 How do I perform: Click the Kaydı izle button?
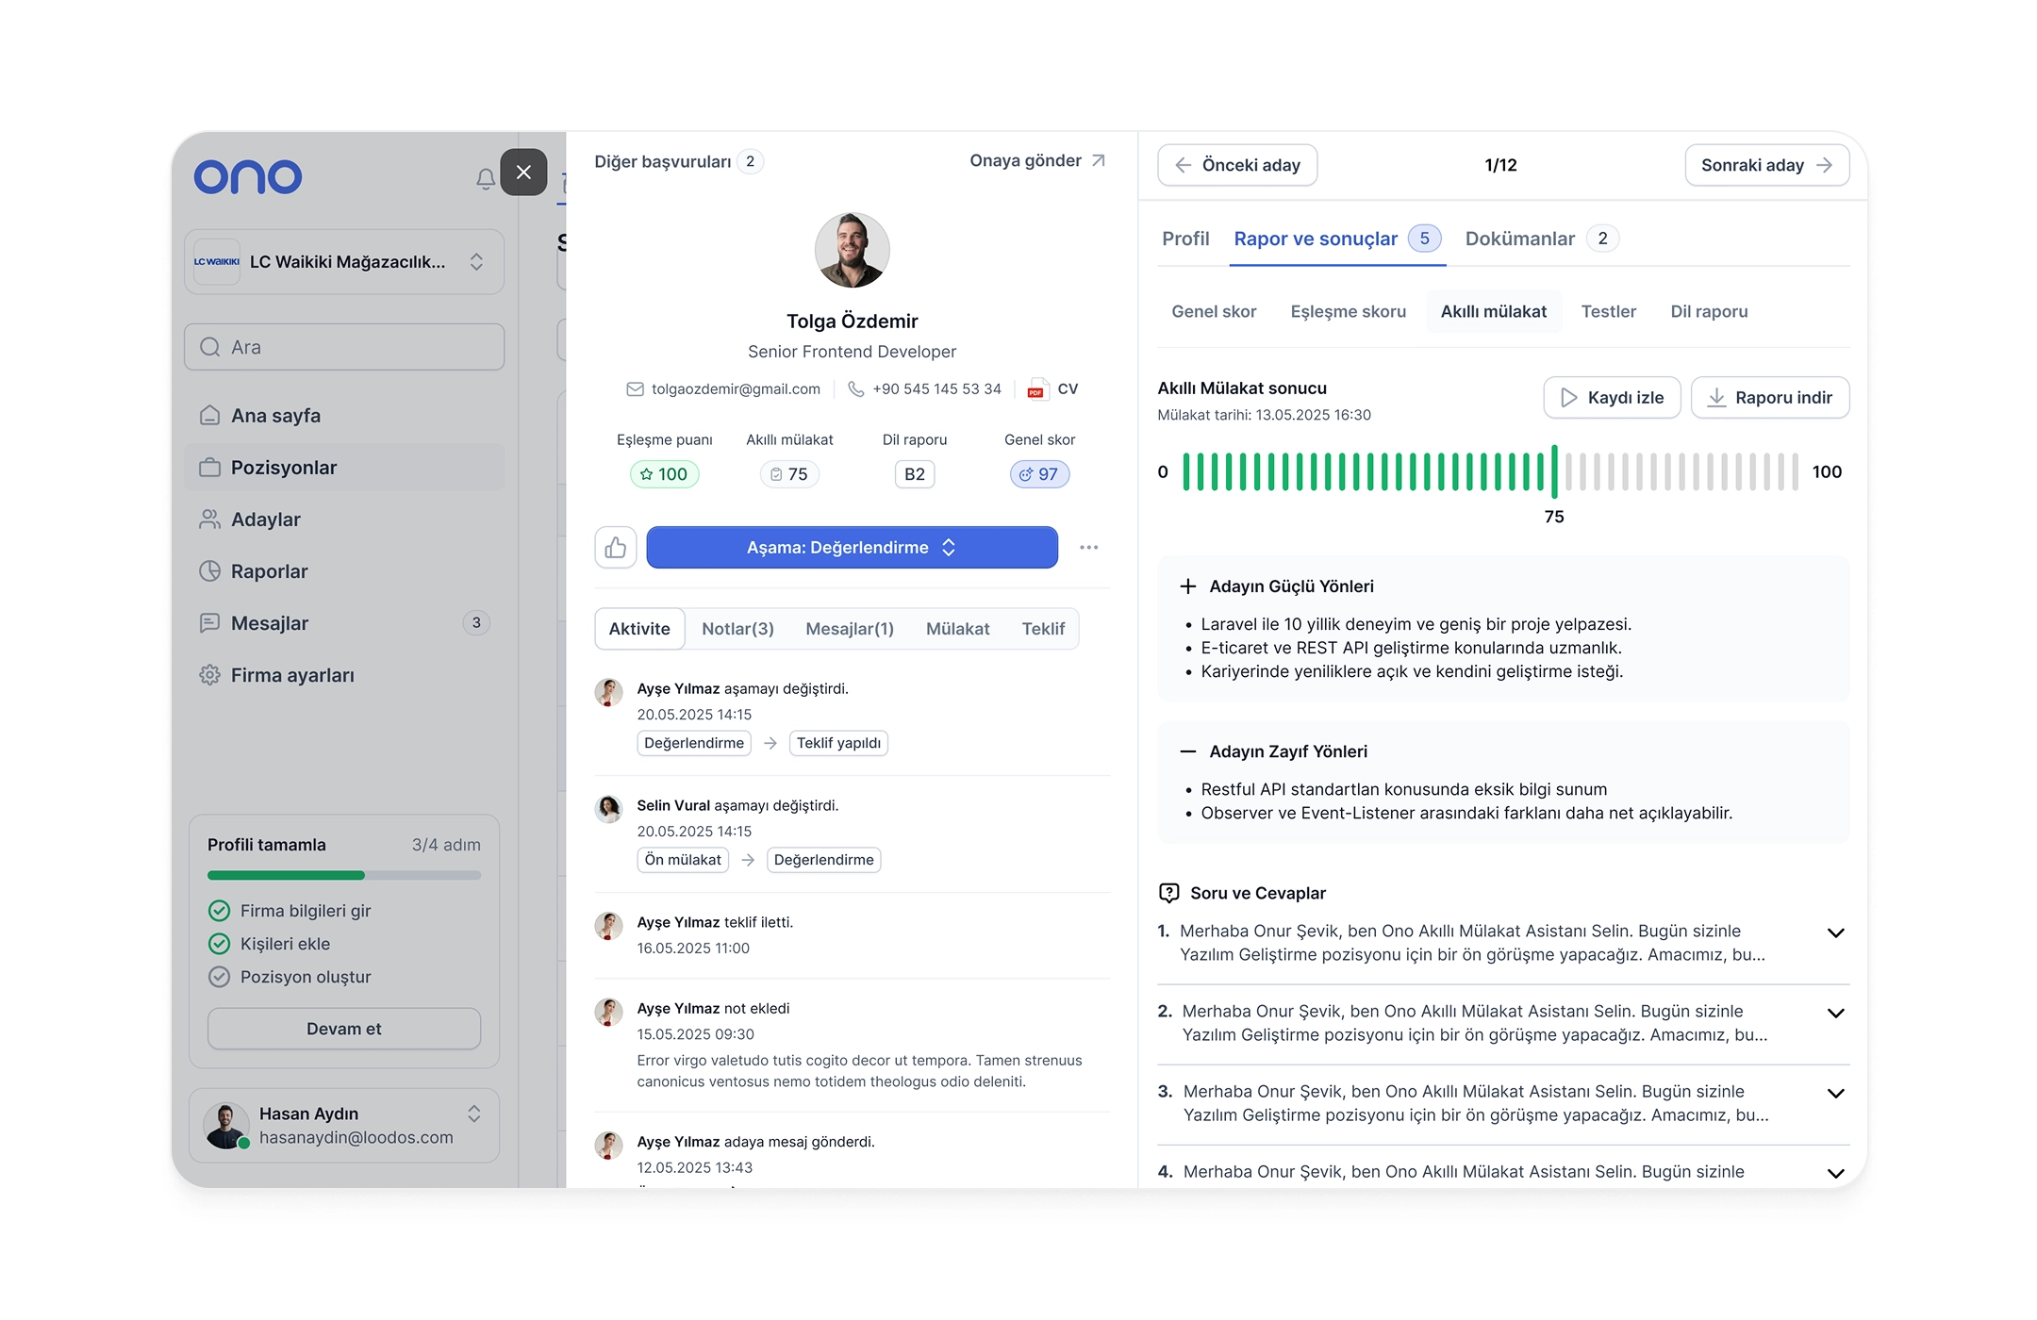(1612, 398)
